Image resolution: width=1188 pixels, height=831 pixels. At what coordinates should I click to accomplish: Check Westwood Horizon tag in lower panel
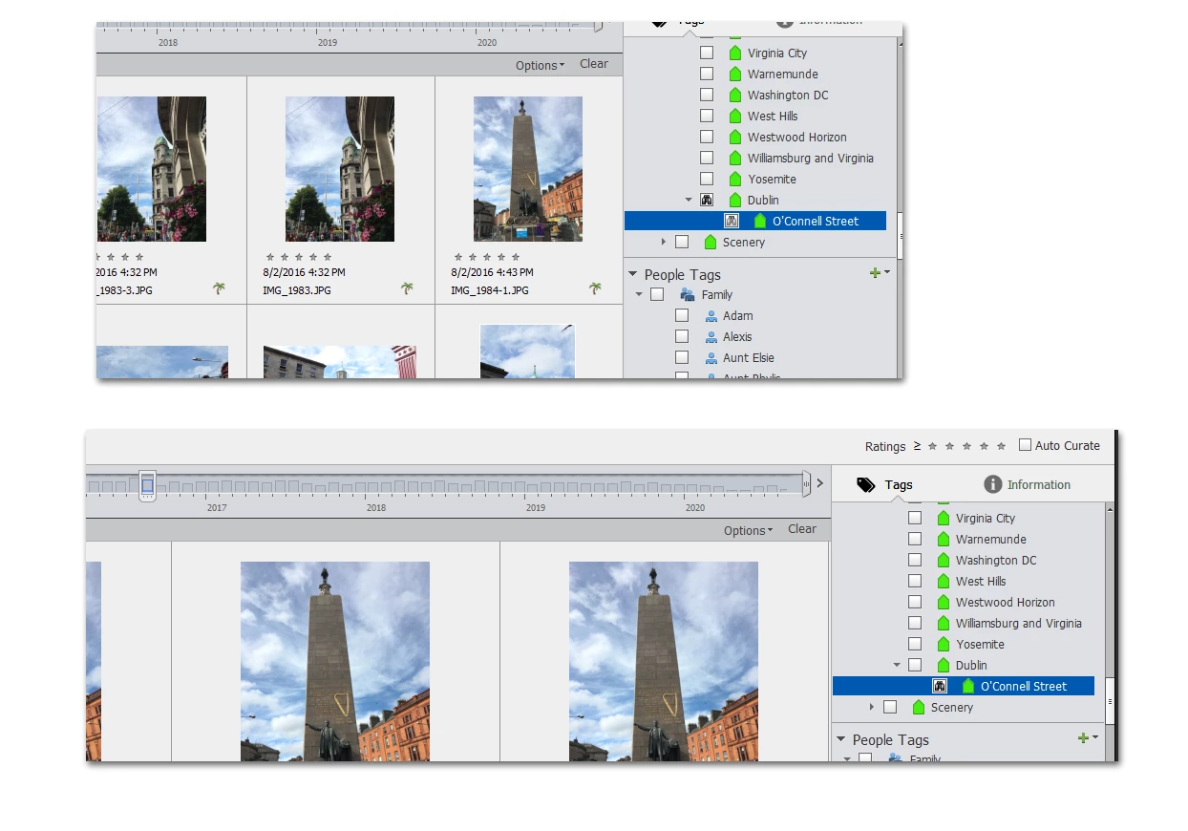point(915,602)
